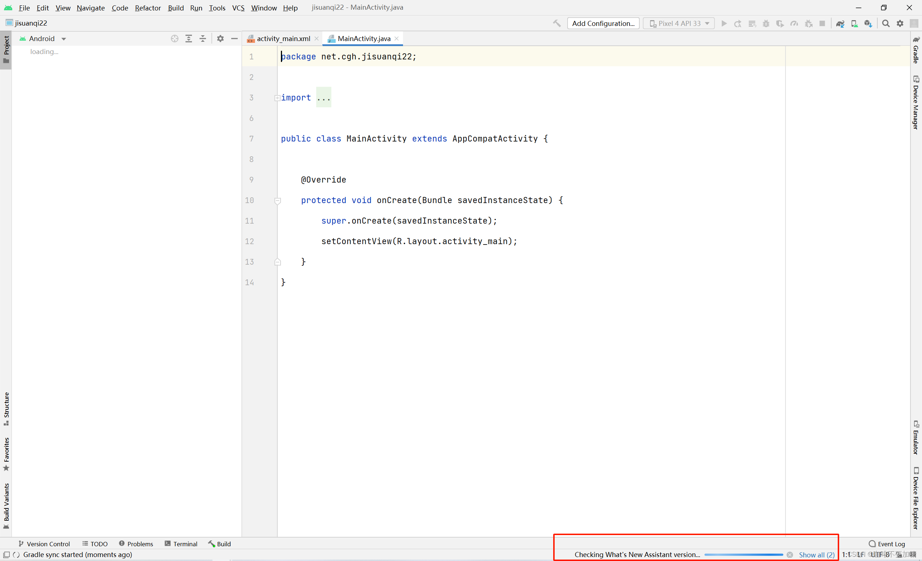
Task: Click Select Opened File target icon
Action: 175,39
